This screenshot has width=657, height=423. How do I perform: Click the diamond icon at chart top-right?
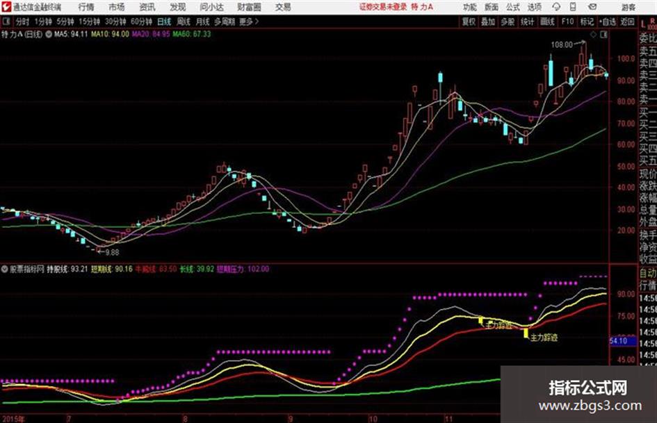[x=593, y=35]
